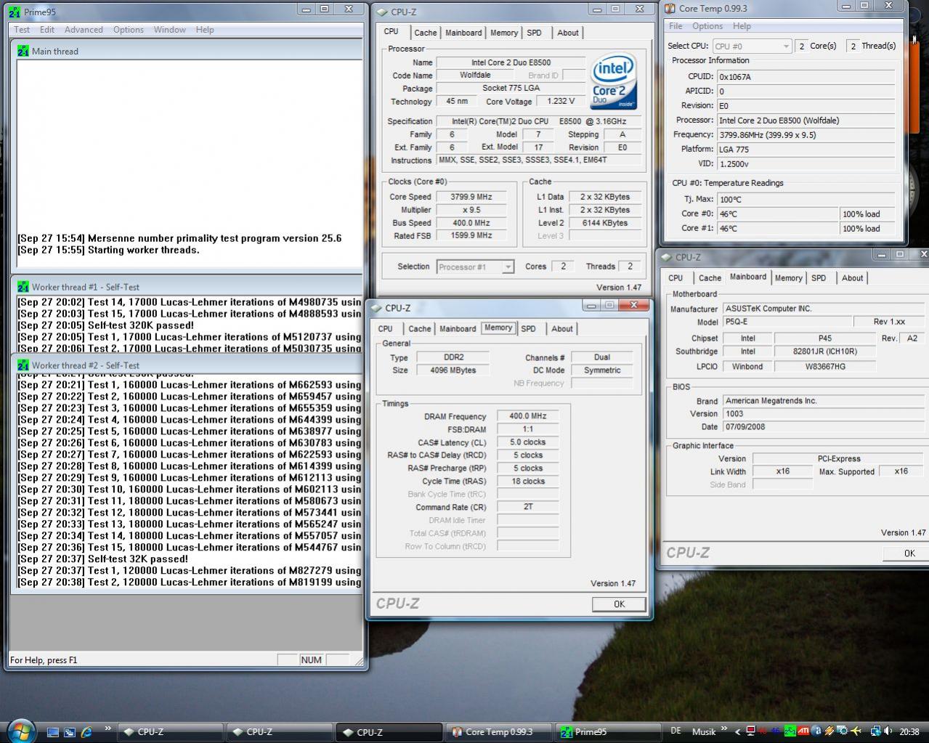
Task: Switch to Cache tab in CPU-Z CPU window
Action: [426, 33]
